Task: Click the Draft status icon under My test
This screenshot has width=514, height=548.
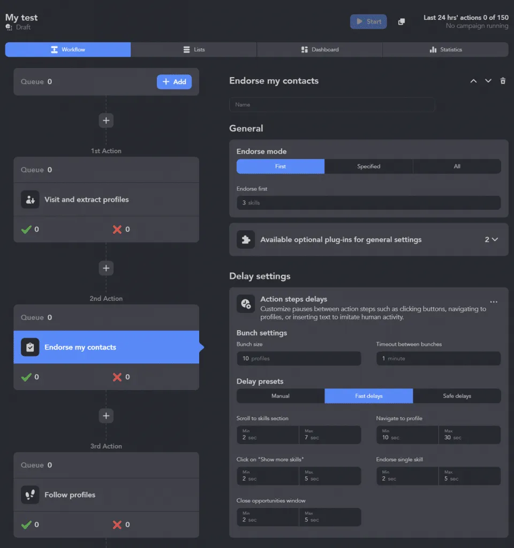Action: point(9,27)
